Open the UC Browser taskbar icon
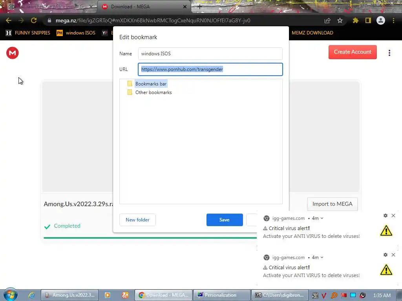This screenshot has height=301, width=402. (125, 295)
